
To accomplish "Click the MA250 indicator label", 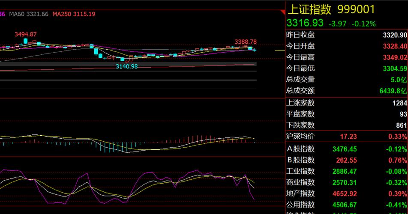I will tap(74, 14).
